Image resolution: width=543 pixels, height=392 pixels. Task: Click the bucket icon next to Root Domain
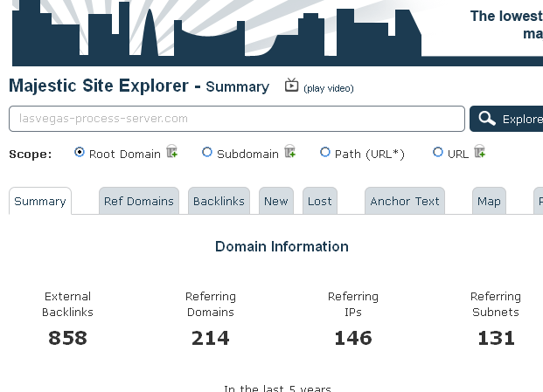[x=172, y=151]
